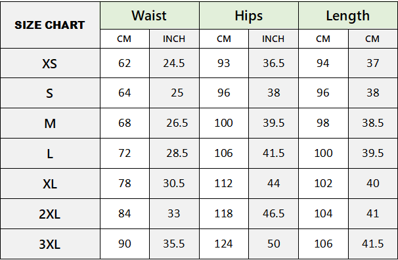The image size is (398, 260).
Task: Click the XL size row label
Action: [50, 184]
